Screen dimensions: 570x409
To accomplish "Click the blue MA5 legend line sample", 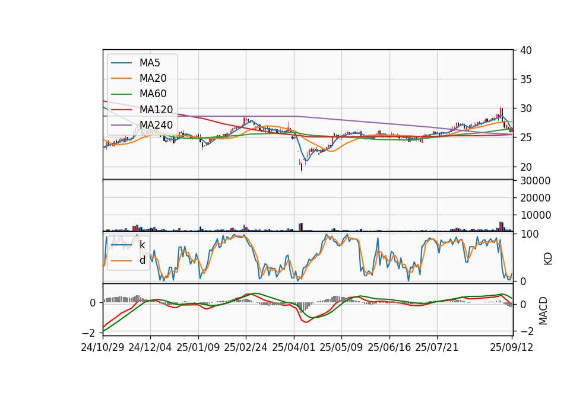I will coord(121,63).
